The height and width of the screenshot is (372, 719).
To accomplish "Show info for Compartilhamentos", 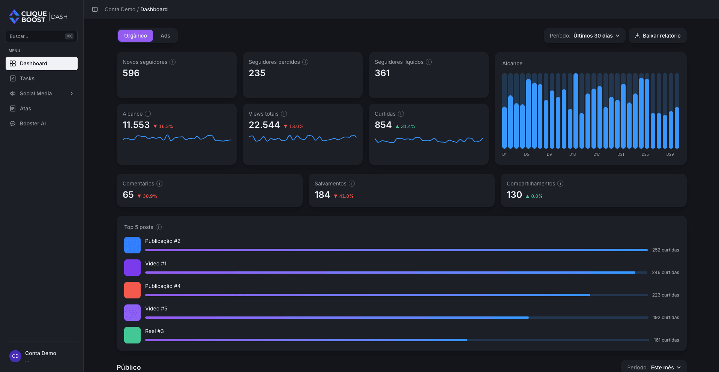I will [x=560, y=184].
